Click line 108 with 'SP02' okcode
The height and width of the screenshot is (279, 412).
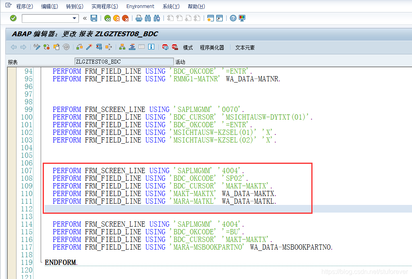[x=151, y=178]
